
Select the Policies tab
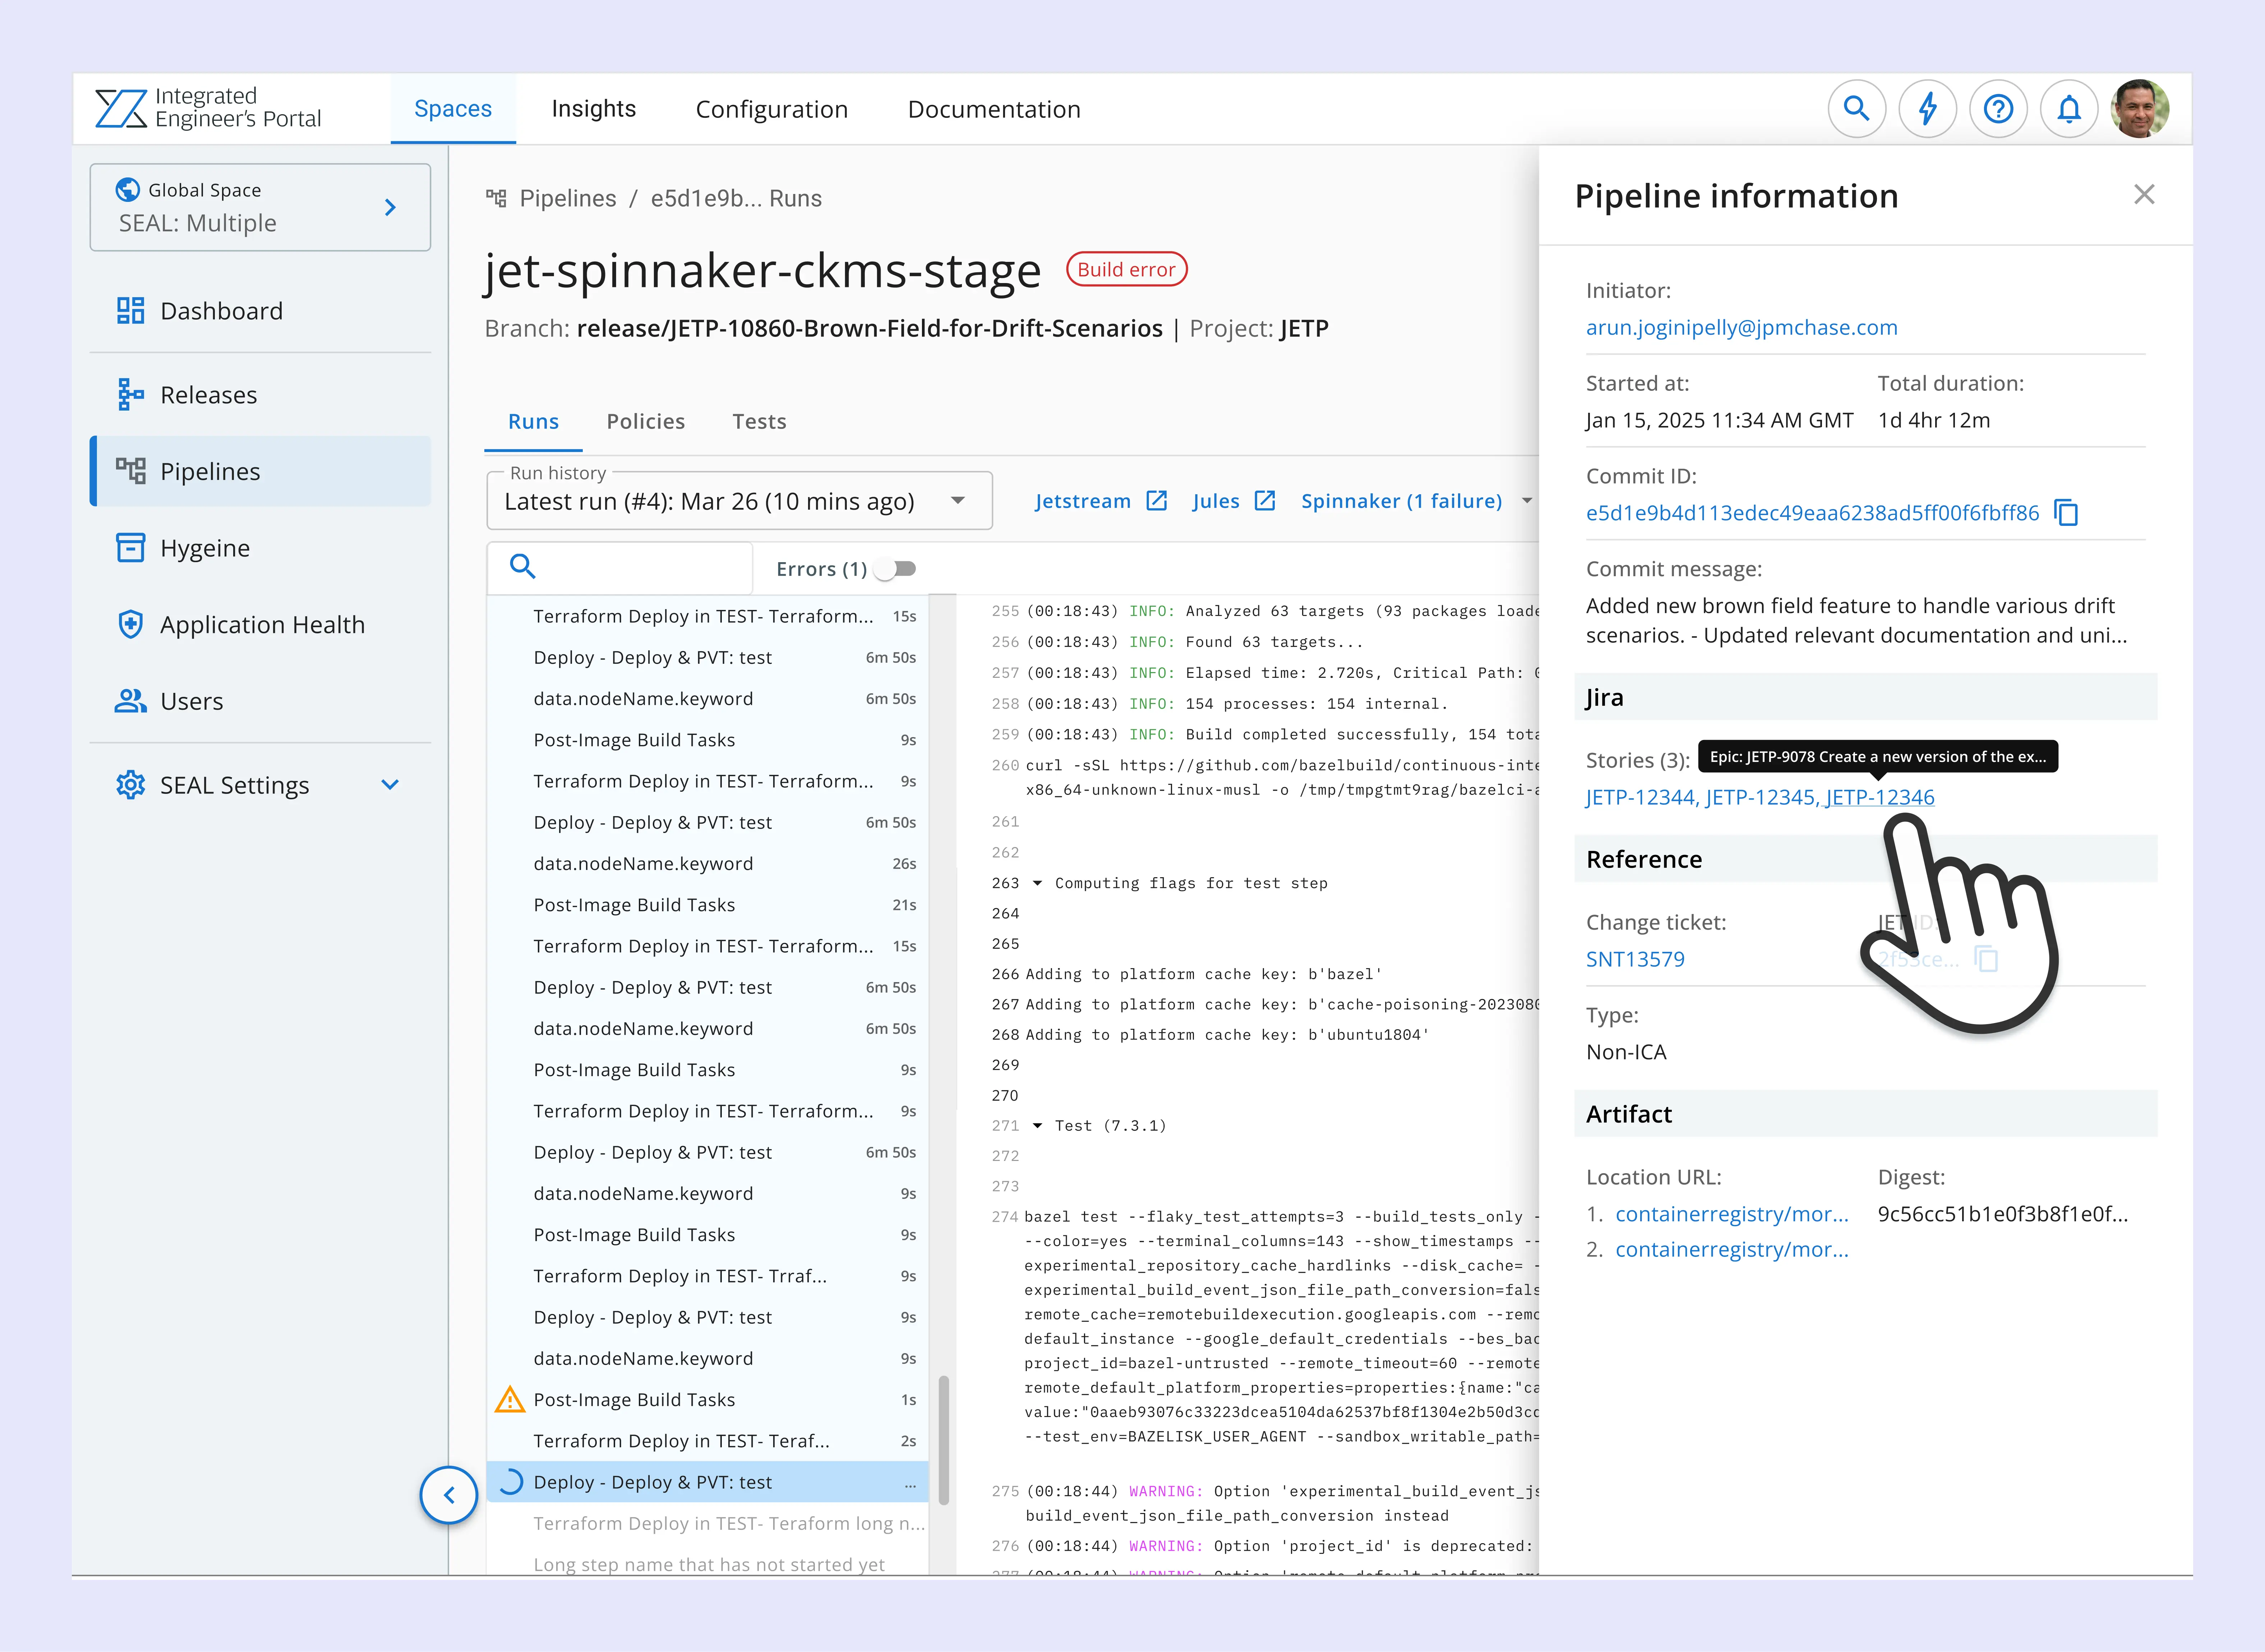tap(646, 422)
